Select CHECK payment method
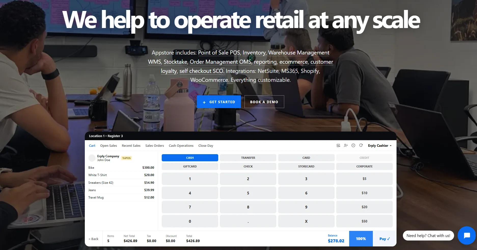The height and width of the screenshot is (250, 477). pyautogui.click(x=248, y=166)
